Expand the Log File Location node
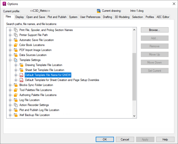Screen dimensions: 178x144 [10, 100]
